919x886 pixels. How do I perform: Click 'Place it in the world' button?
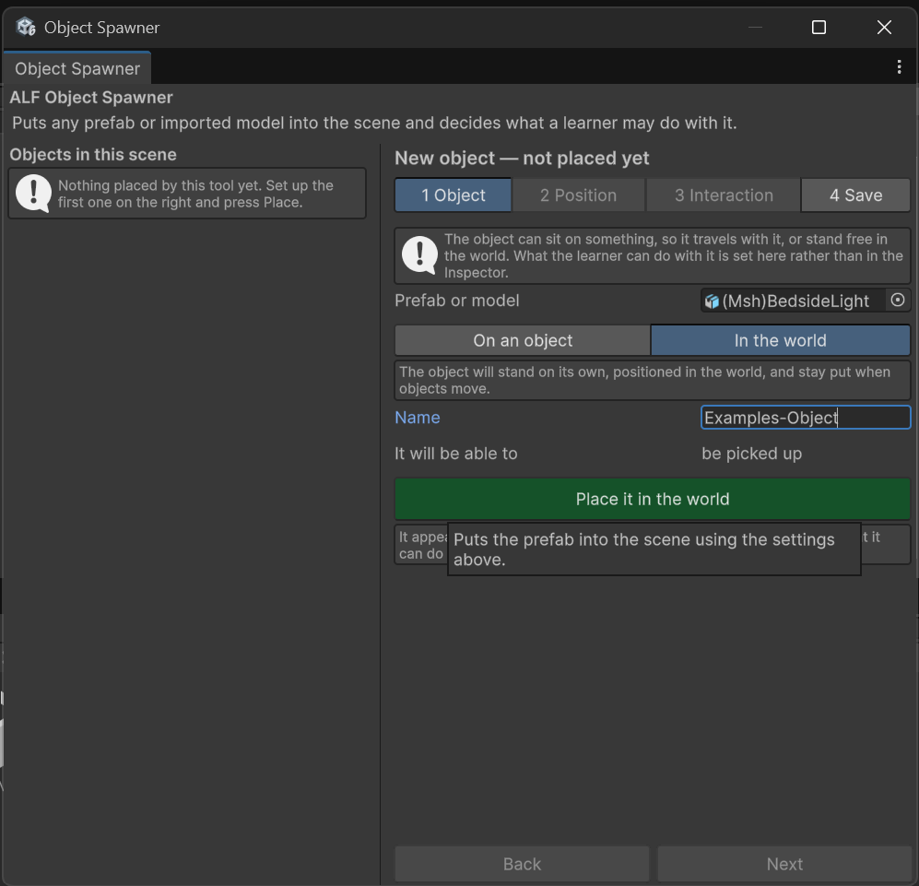(x=653, y=499)
